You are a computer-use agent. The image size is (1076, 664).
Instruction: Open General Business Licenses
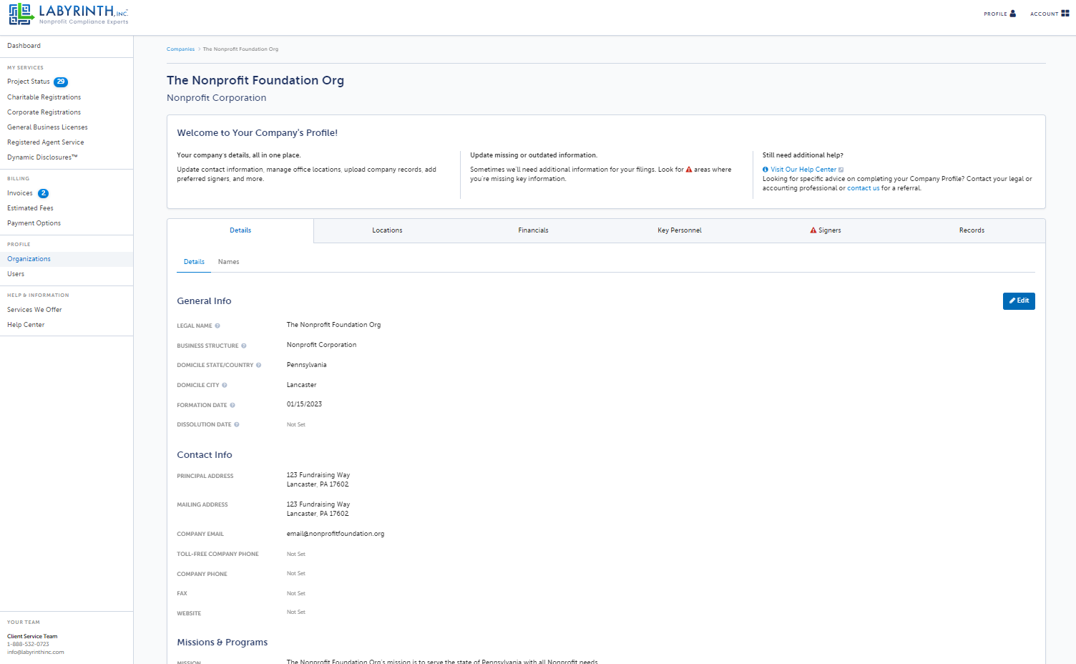47,127
